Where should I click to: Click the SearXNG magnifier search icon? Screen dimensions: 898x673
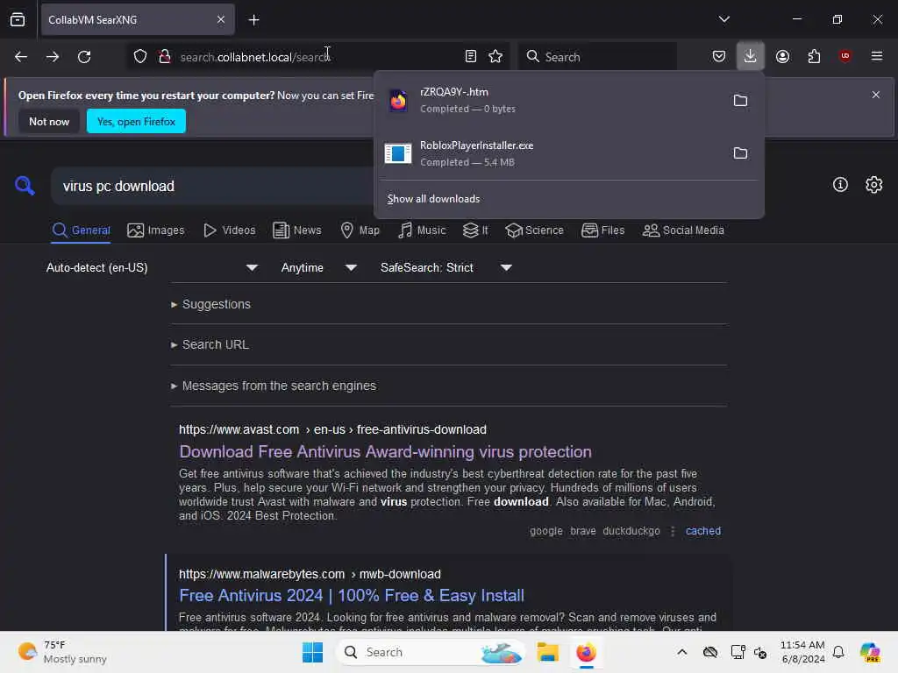[25, 186]
